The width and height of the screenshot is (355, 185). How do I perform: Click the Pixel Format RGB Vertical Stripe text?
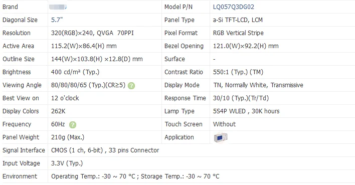click(238, 33)
